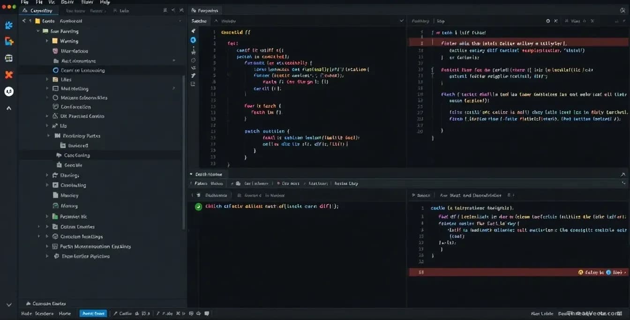Open the dropdown chevron in the left editor header
This screenshot has height=320, width=630.
tap(401, 21)
